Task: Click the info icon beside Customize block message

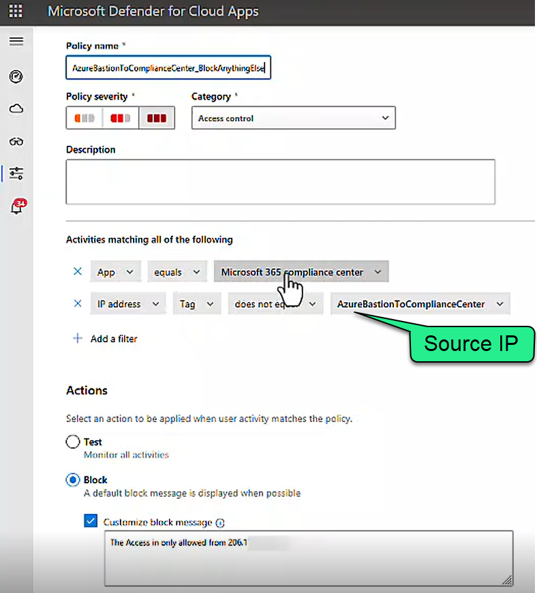Action: click(x=219, y=523)
